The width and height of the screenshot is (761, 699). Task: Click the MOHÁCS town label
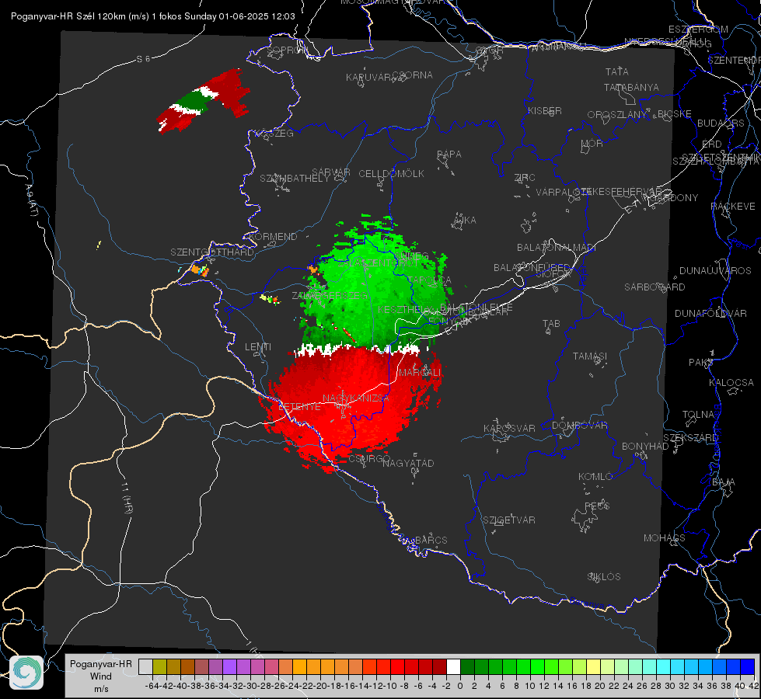click(x=665, y=538)
